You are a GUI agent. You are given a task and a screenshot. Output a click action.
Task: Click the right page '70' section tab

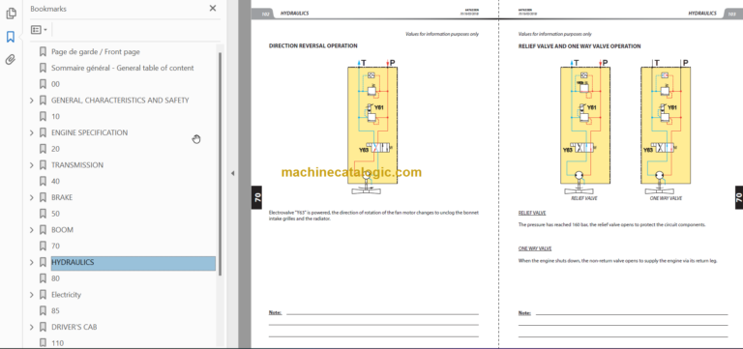(738, 197)
